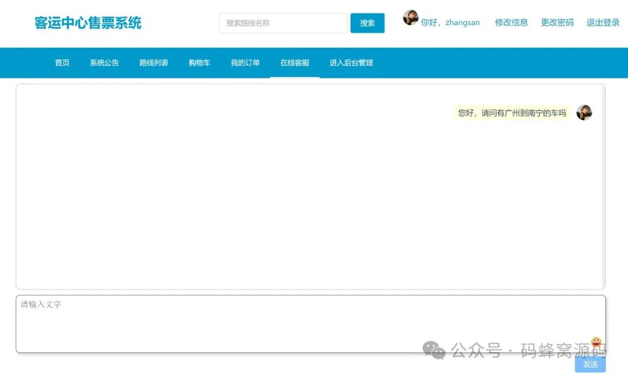628x376 pixels.
Task: Open the 购物车 shopping cart tab
Action: point(199,62)
